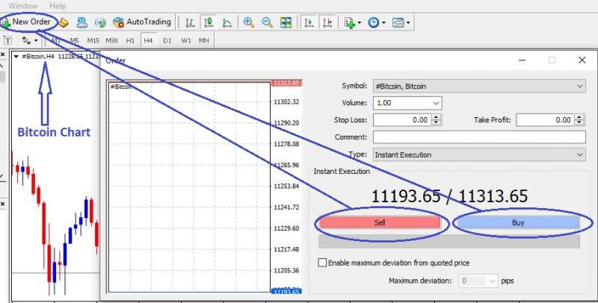Select the MN timeframe
This screenshot has height=303, width=598.
(x=204, y=40)
